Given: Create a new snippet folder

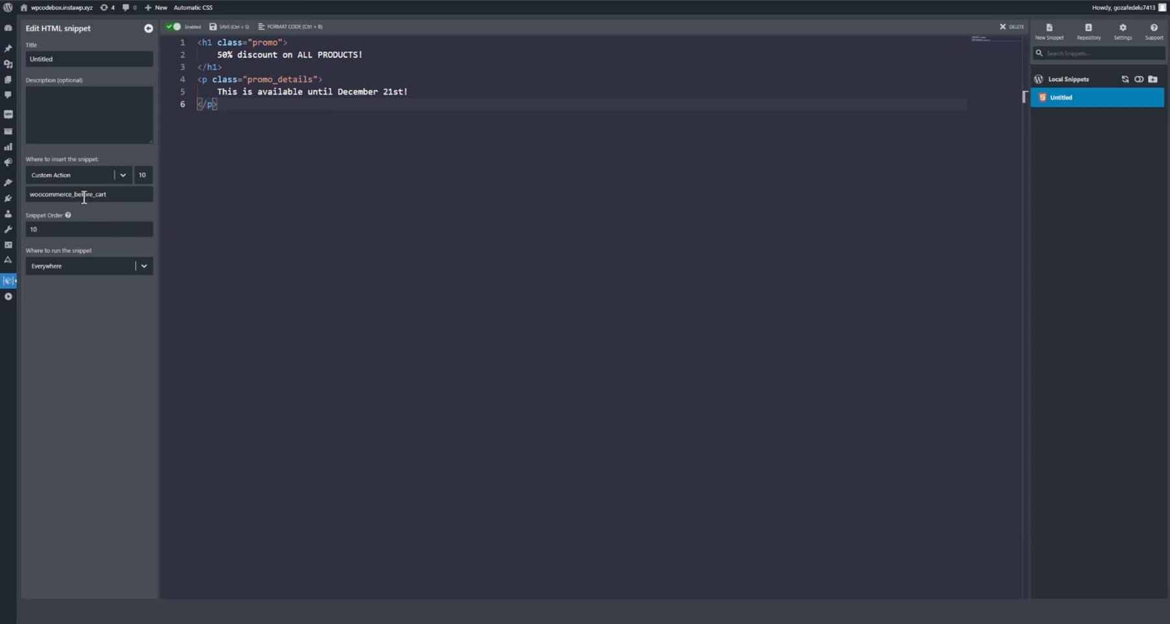Looking at the screenshot, I should 1153,79.
